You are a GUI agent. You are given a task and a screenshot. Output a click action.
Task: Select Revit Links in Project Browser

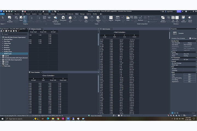coord(7,66)
